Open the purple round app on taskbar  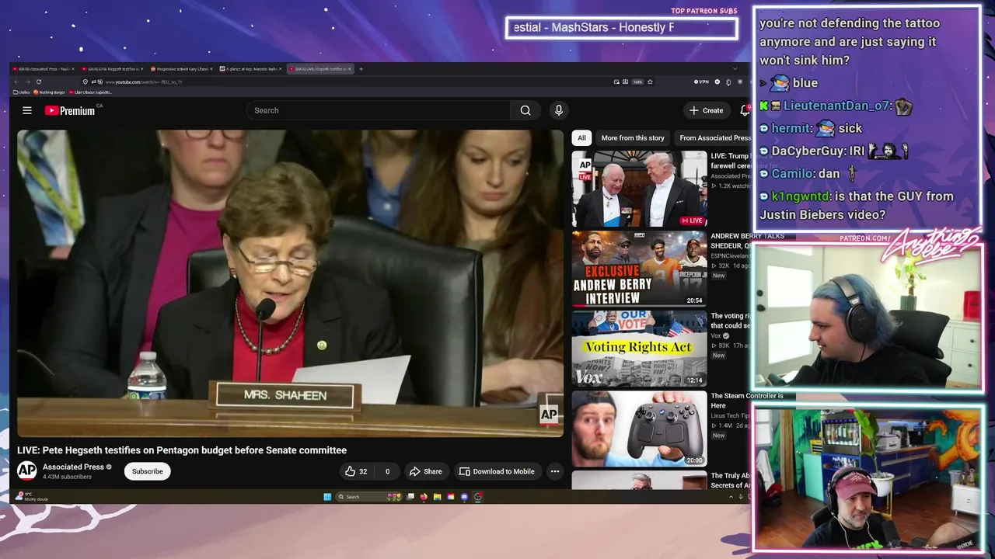[464, 497]
